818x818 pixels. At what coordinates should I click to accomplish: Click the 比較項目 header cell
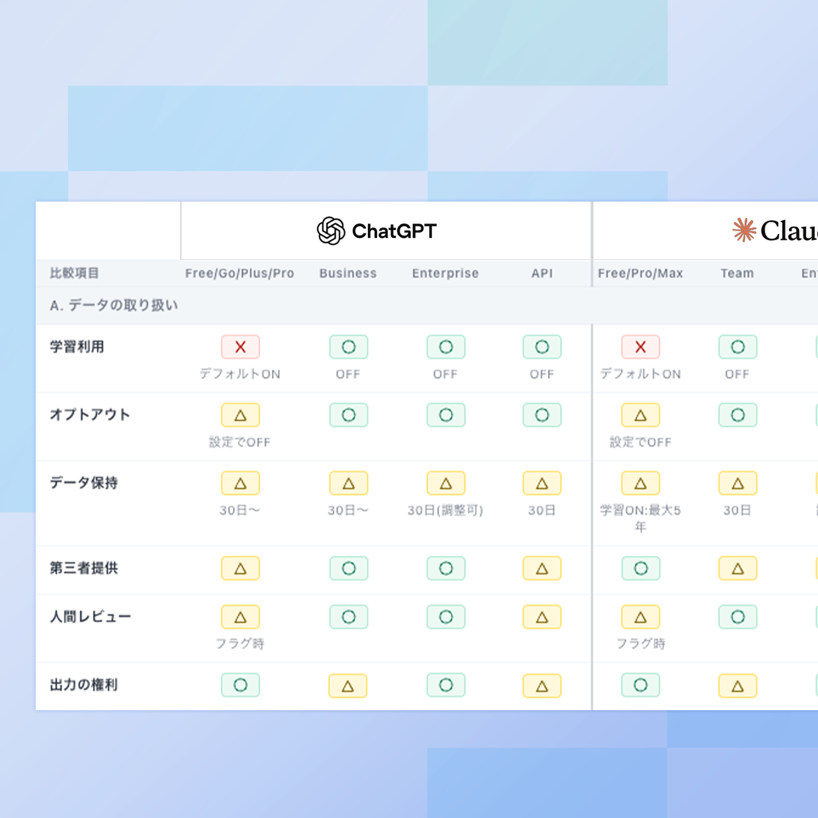point(74,273)
